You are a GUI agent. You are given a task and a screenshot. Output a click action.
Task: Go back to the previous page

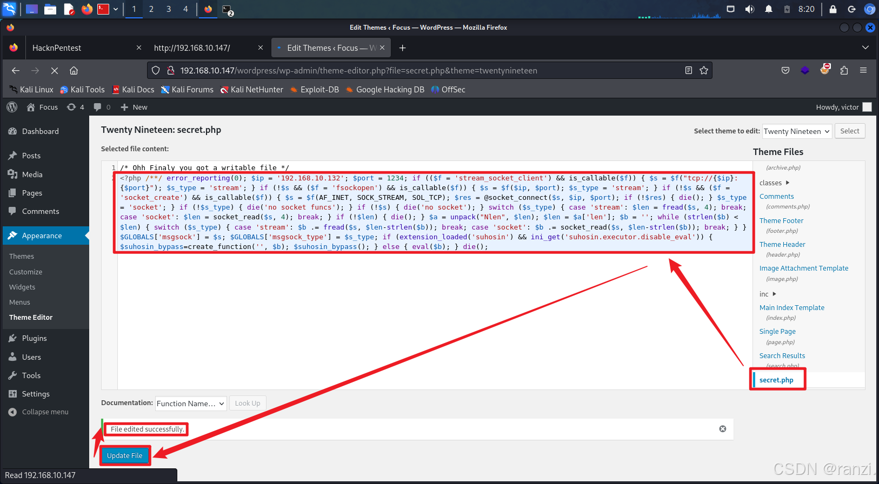click(16, 71)
